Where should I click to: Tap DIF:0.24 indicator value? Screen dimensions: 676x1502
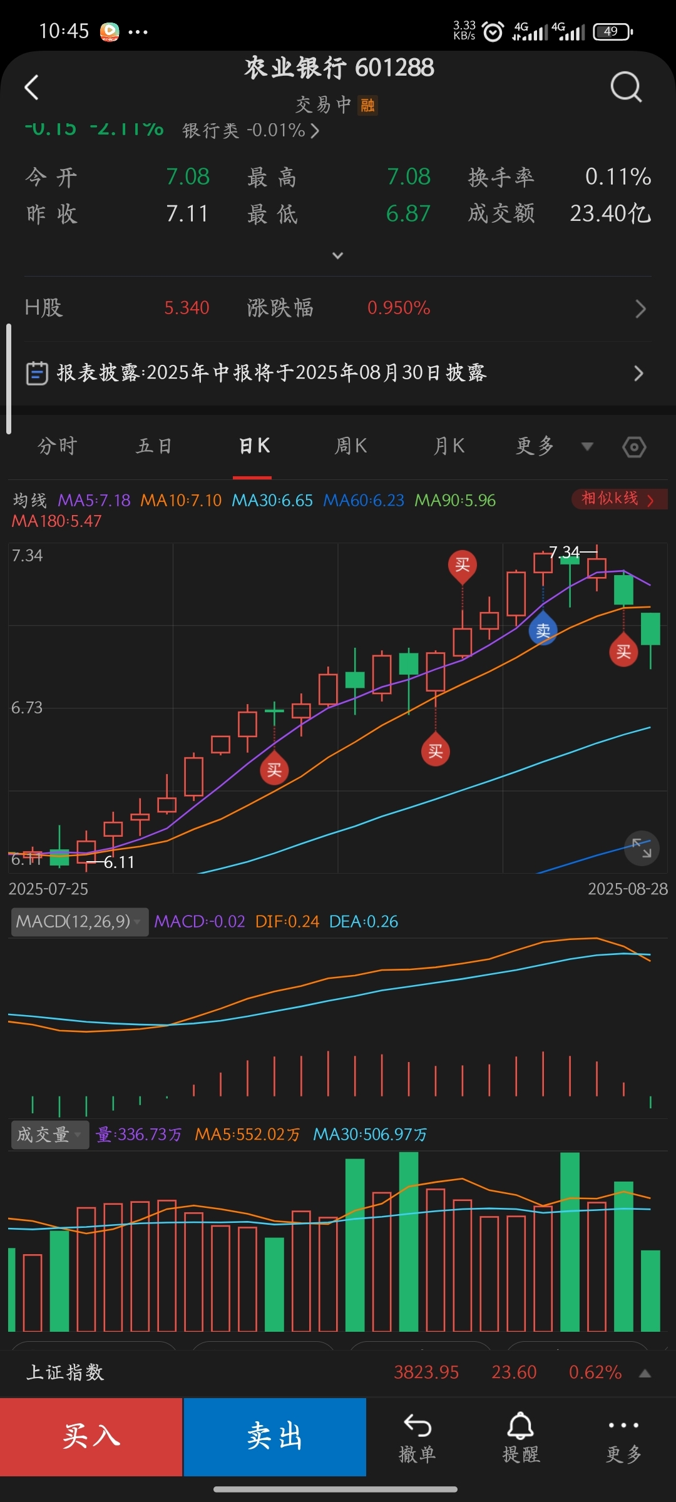pyautogui.click(x=287, y=922)
